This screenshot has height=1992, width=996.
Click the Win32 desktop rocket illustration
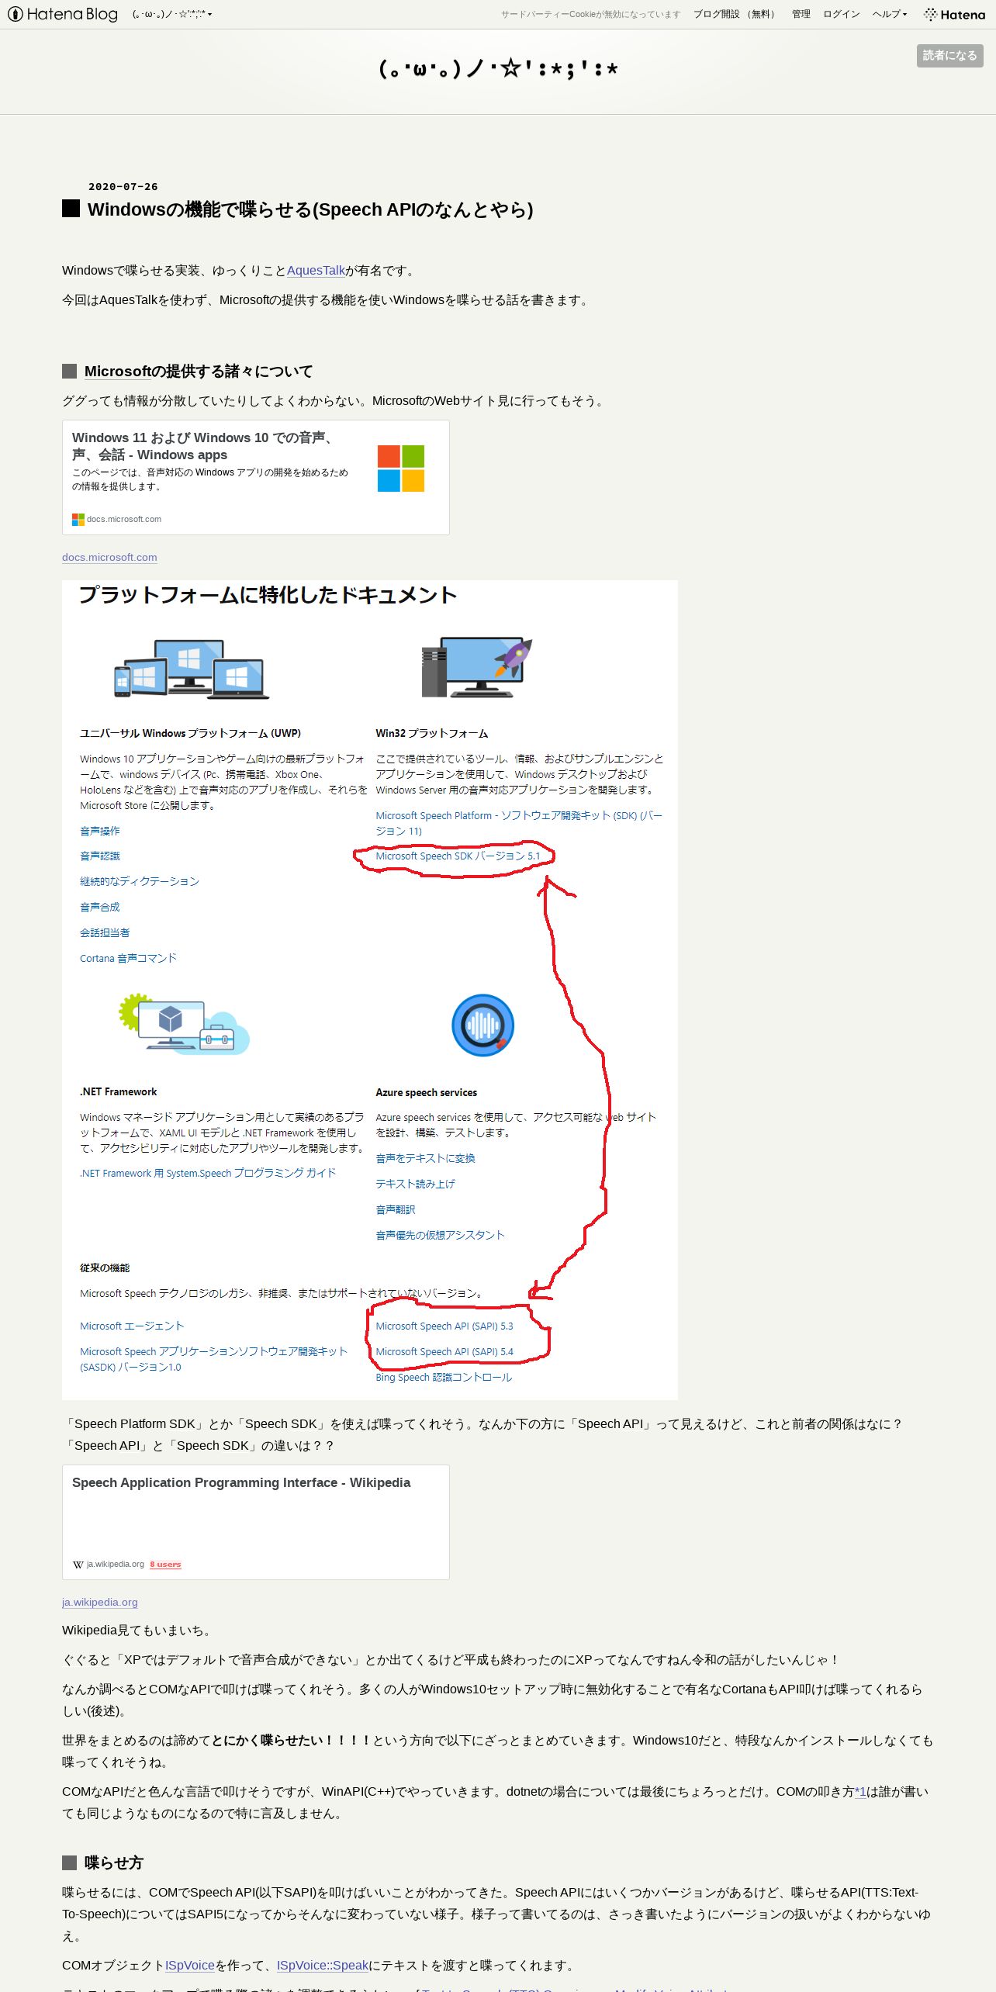tap(477, 667)
